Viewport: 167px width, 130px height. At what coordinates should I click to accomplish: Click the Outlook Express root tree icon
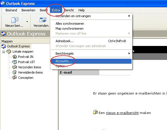click(3, 46)
